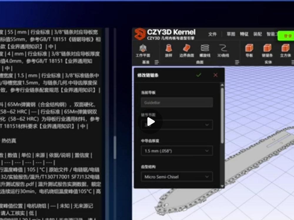Click the dialog scrollbar down arrow

click(222, 186)
